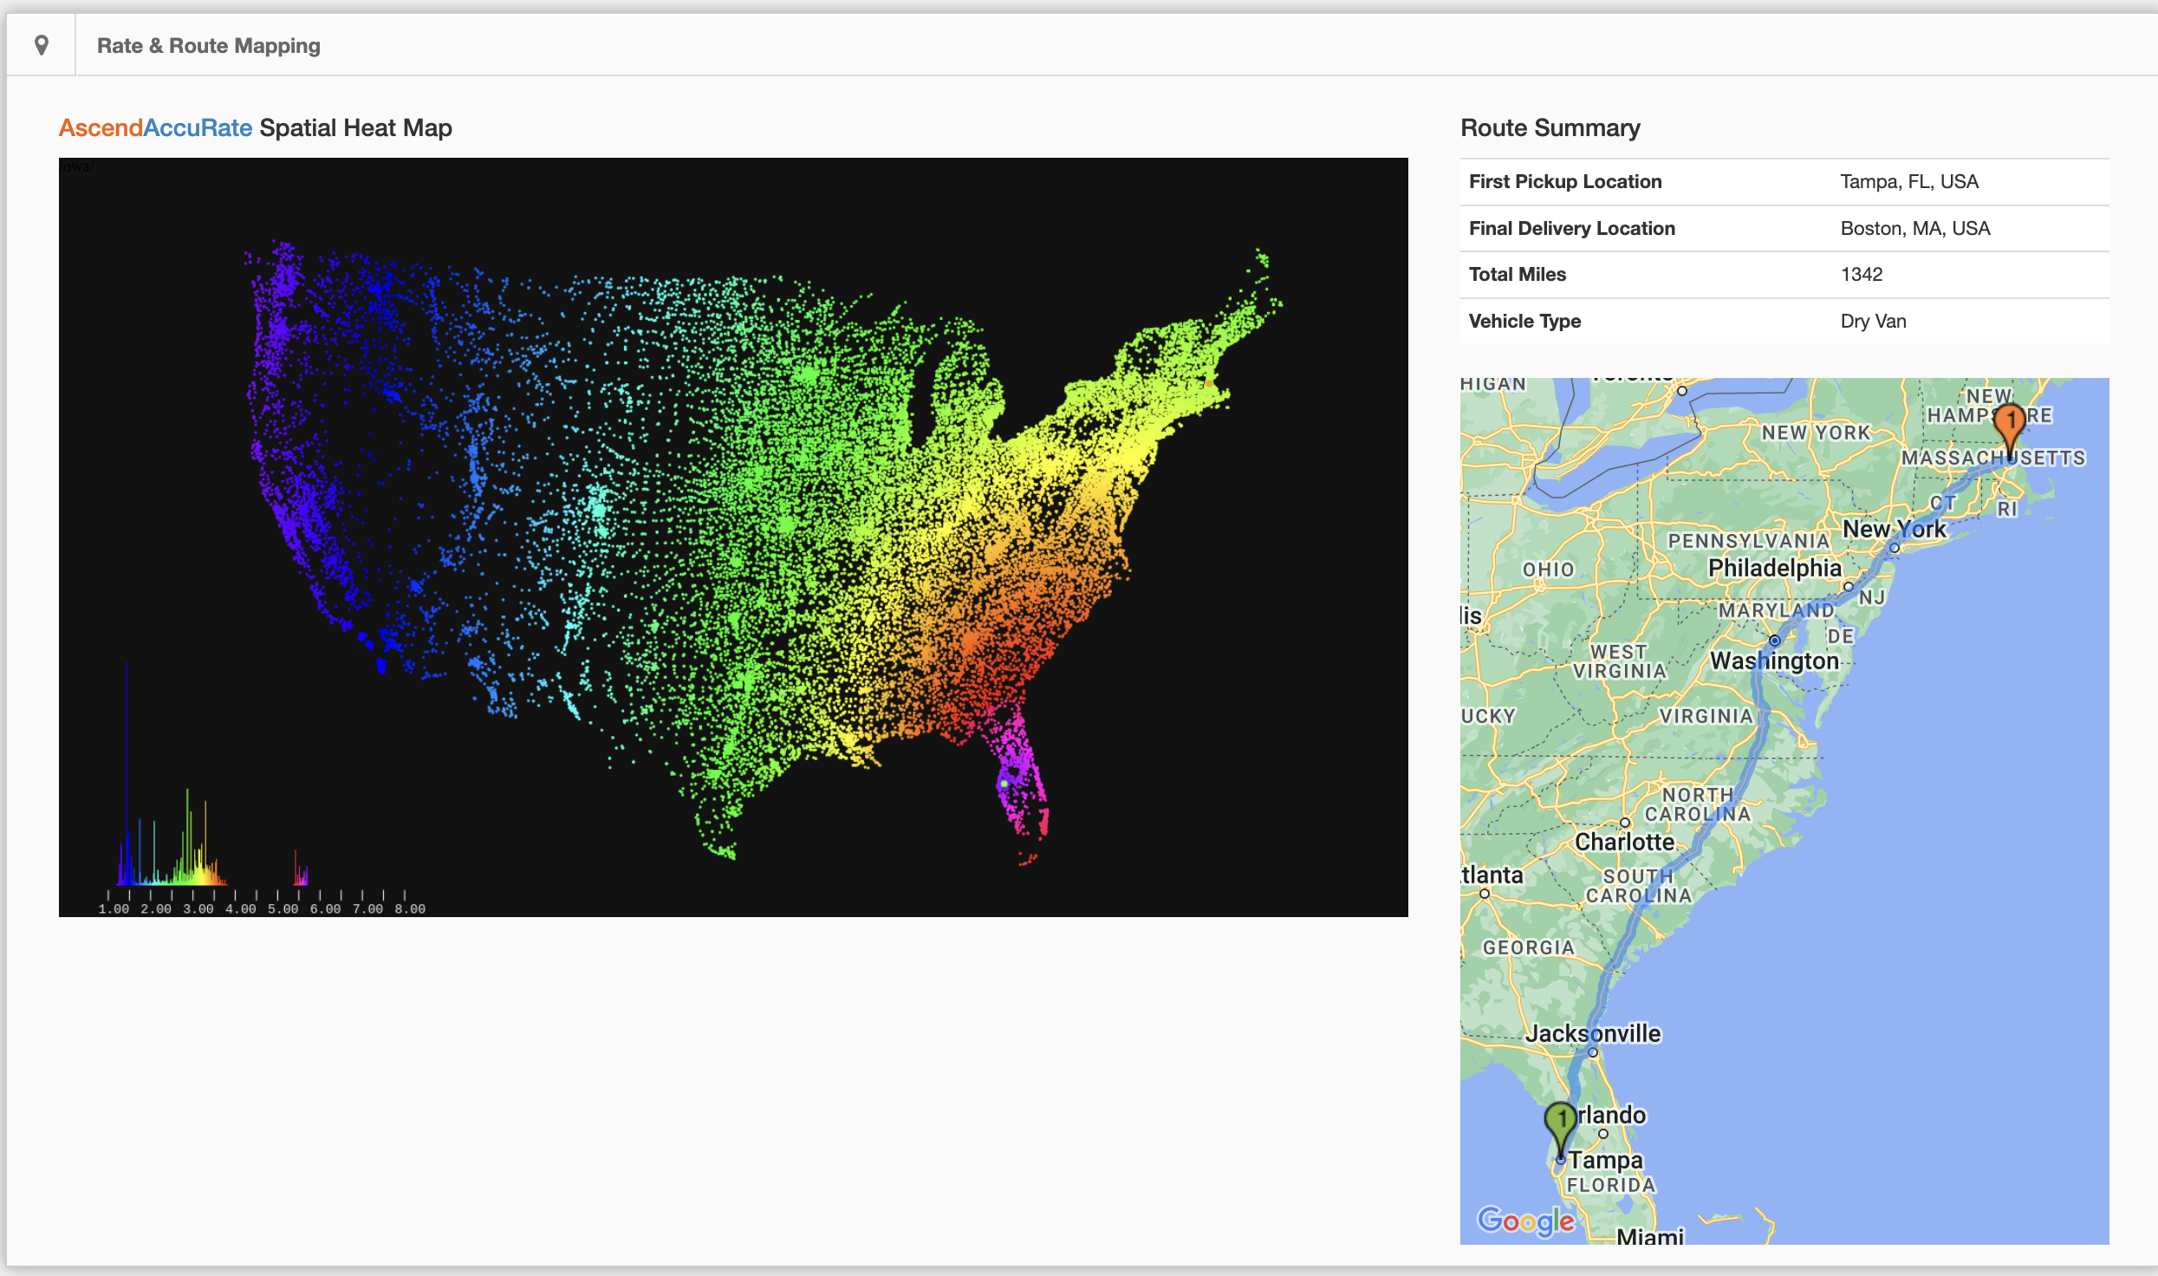Screen dimensions: 2158x1276
Task: Click the Dry Van value
Action: coord(1874,322)
